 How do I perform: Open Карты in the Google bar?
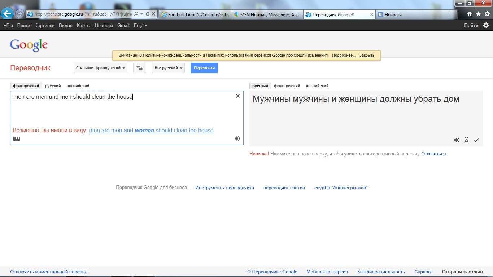coord(83,25)
